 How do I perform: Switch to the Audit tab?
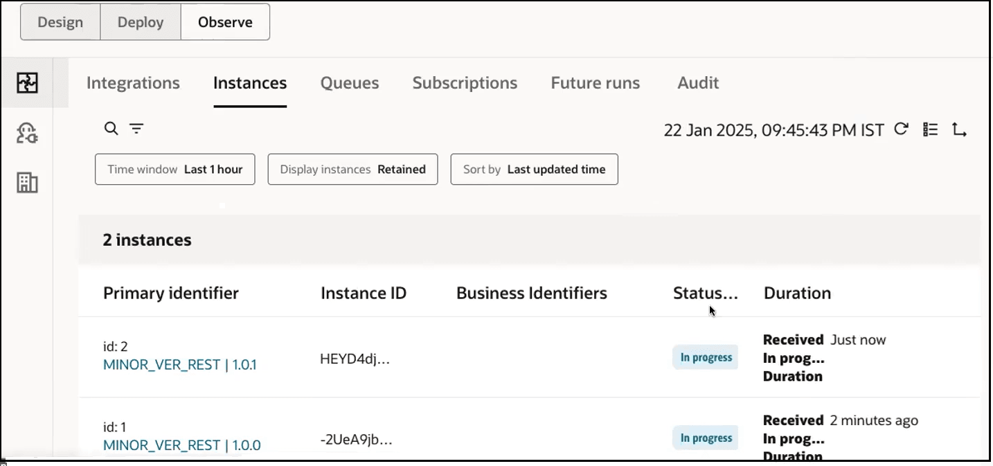point(697,82)
